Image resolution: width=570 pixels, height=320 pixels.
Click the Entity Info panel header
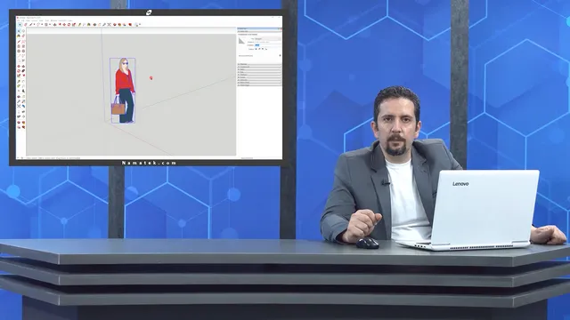pos(259,32)
